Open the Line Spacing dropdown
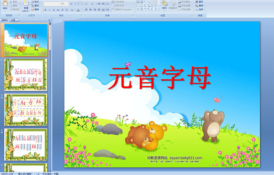 [108, 4]
